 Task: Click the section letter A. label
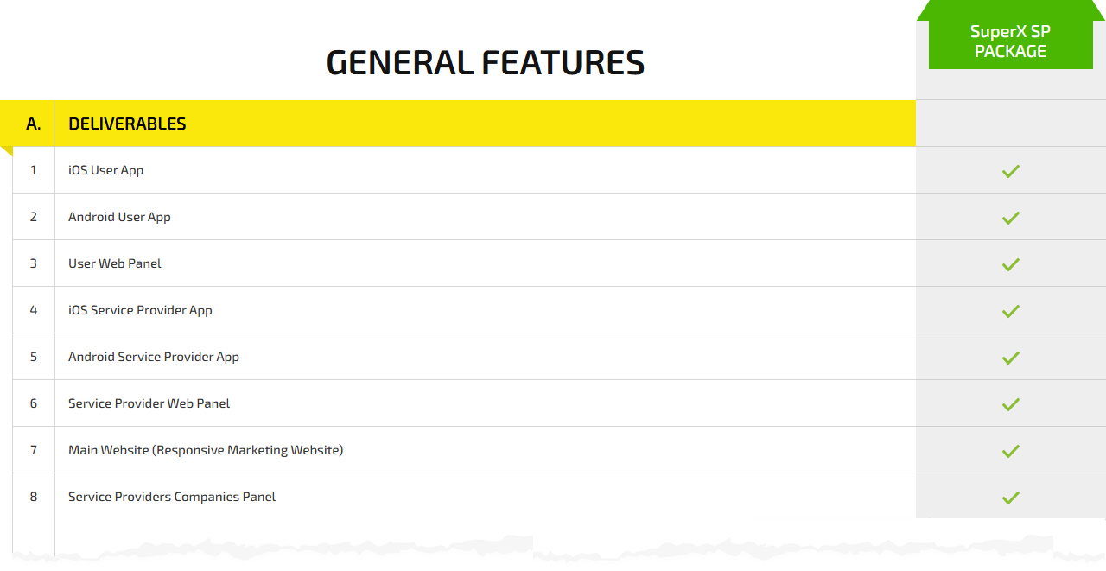(x=34, y=124)
